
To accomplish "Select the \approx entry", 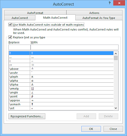I will click(61, 100).
